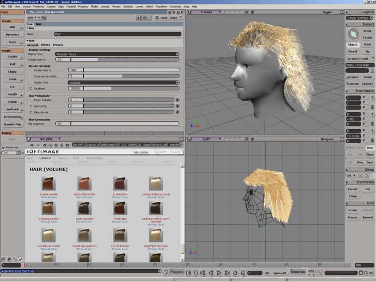Select the Champagne Blonde hair thumbnail
This screenshot has width=376, height=282.
(155, 183)
